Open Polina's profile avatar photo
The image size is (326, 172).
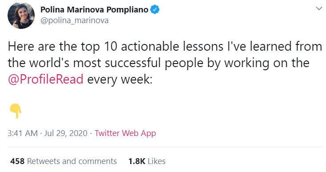[21, 16]
